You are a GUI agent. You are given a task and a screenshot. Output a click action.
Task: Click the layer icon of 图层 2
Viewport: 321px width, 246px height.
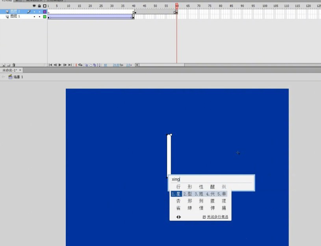pos(7,12)
